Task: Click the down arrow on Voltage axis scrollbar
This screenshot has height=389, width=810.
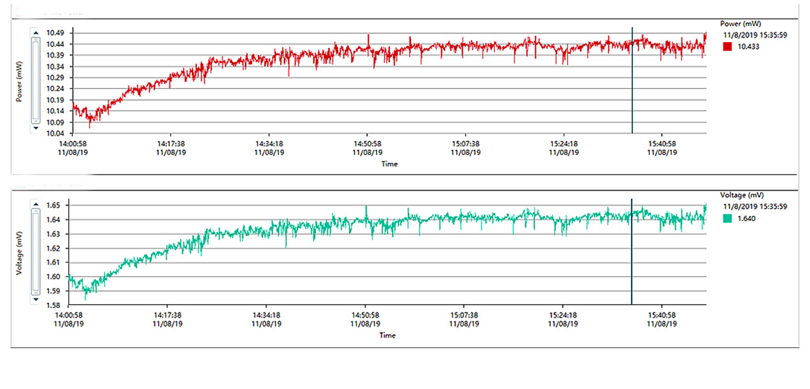Action: click(35, 300)
